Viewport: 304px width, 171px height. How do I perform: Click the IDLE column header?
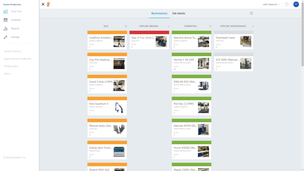[x=106, y=26]
